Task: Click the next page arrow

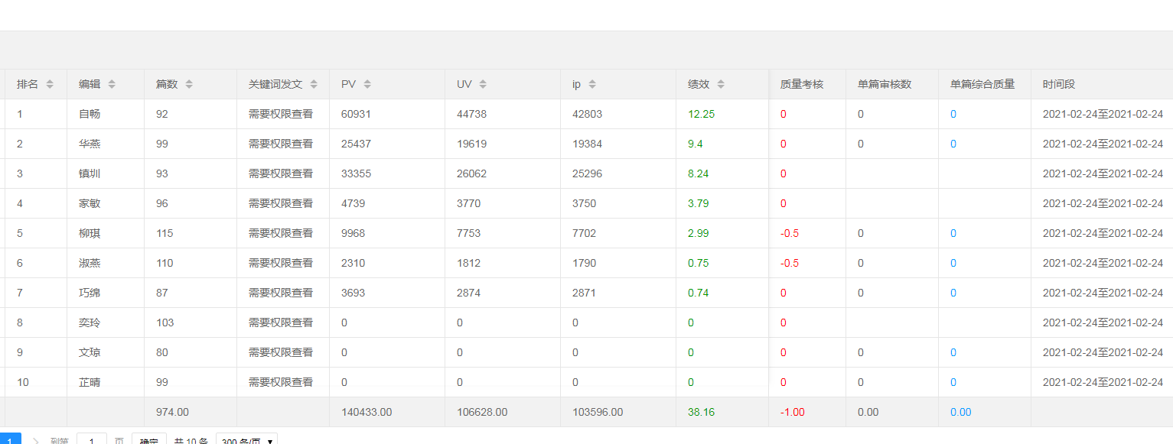Action: 36,441
